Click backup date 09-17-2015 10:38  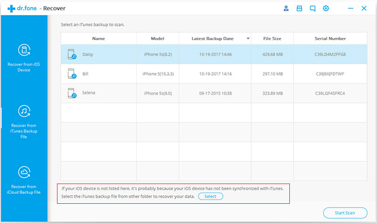pos(215,93)
